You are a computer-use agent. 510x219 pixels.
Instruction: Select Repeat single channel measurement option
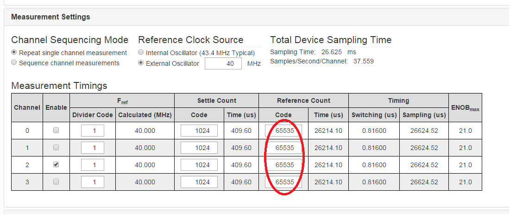(14, 52)
